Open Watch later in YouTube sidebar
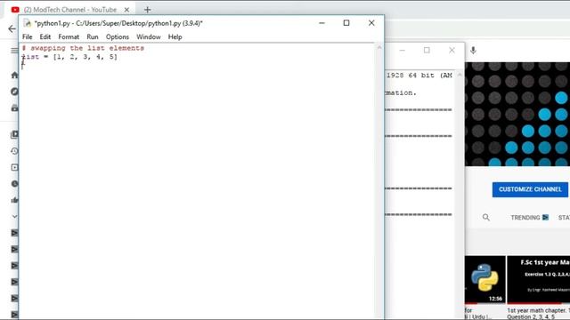Image resolution: width=570 pixels, height=320 pixels. coord(14,184)
